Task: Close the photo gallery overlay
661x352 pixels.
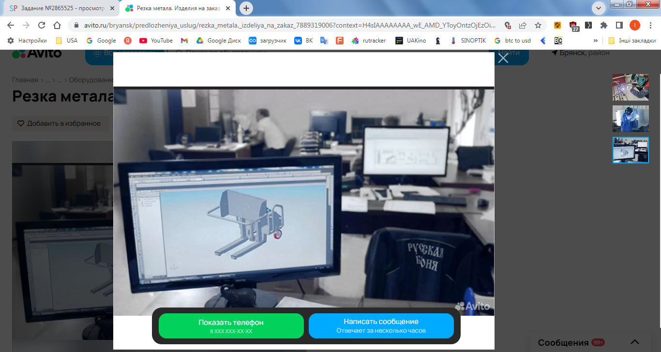Action: coord(503,59)
